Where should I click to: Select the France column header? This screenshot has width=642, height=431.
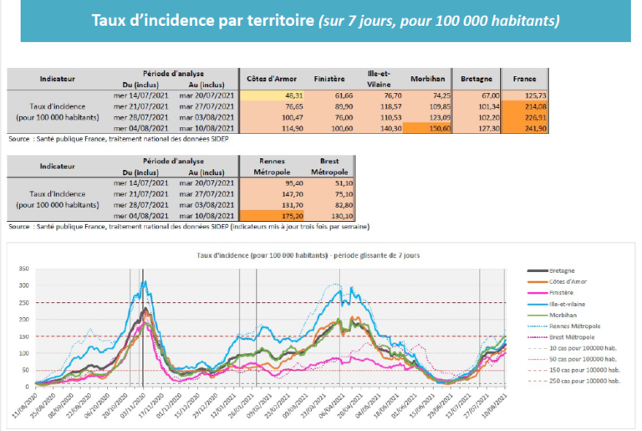point(524,79)
